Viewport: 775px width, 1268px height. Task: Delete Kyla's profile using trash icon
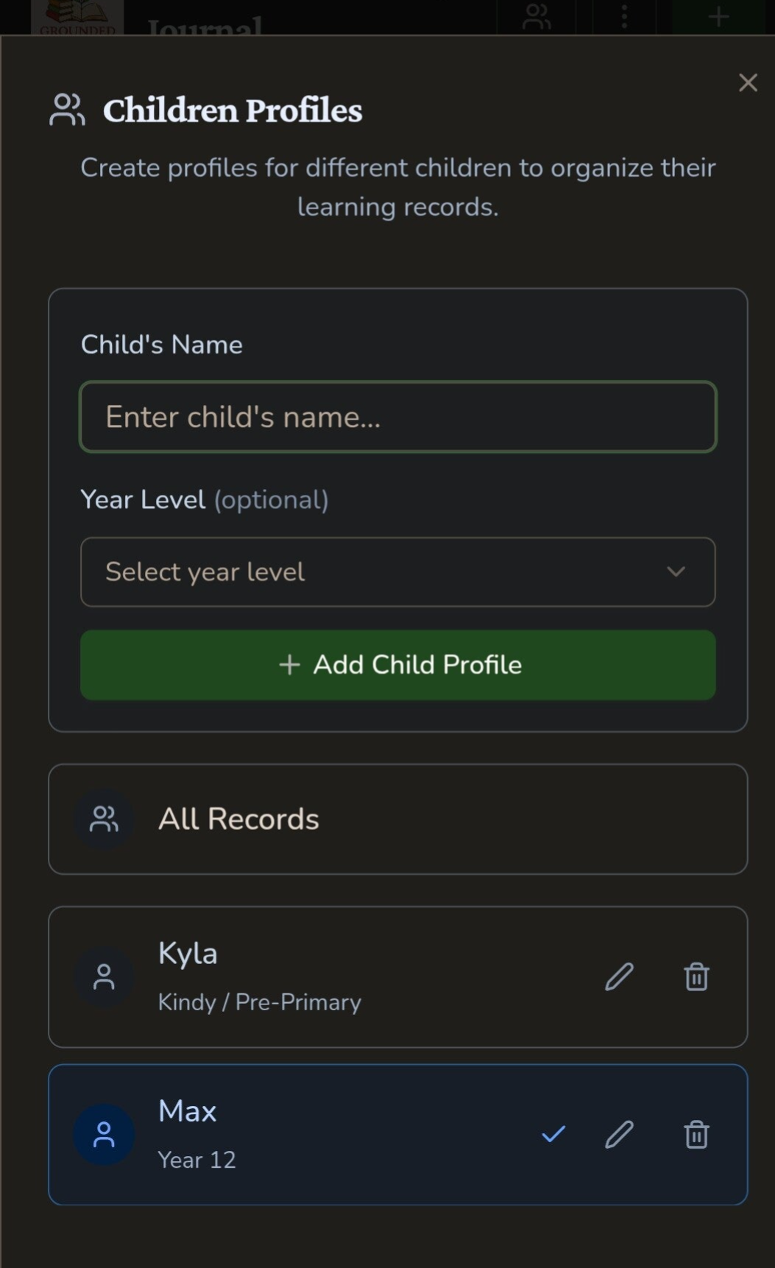click(696, 977)
